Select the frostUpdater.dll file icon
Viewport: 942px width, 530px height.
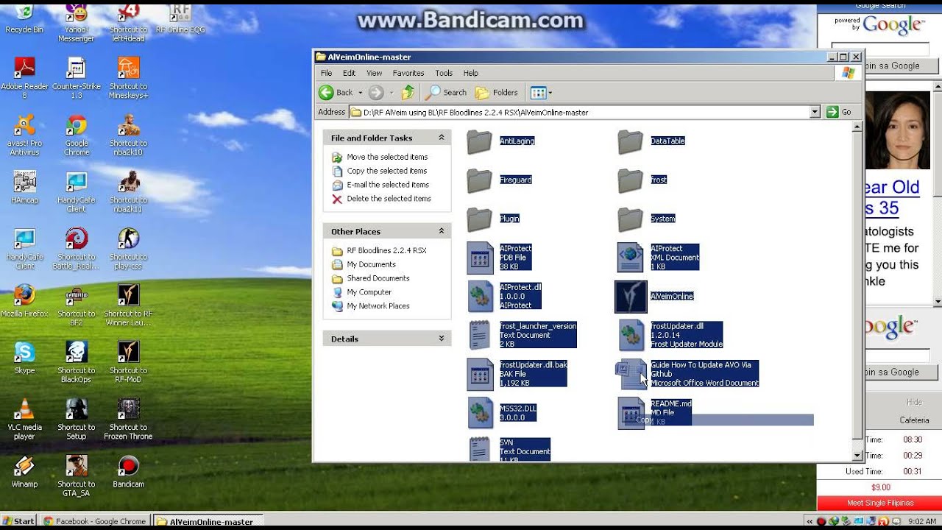coord(631,335)
